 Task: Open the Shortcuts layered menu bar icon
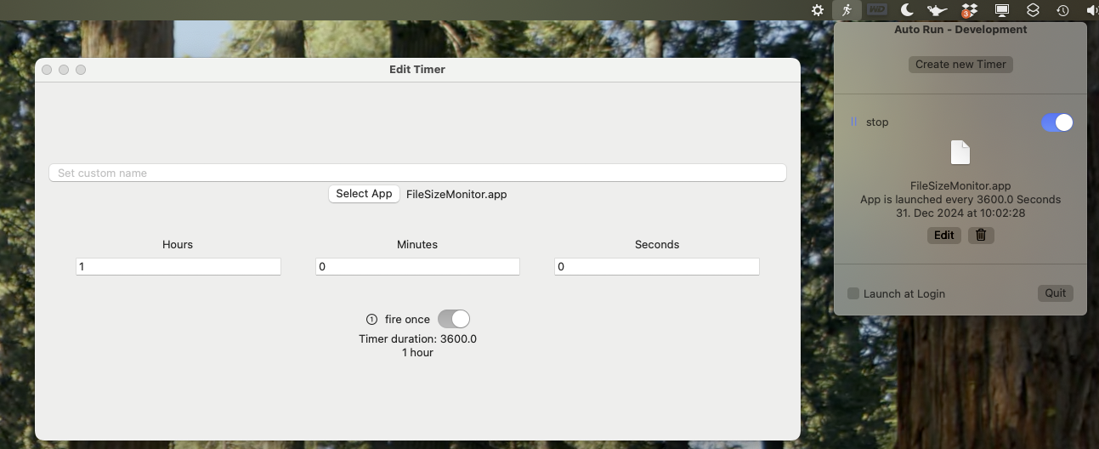1033,10
